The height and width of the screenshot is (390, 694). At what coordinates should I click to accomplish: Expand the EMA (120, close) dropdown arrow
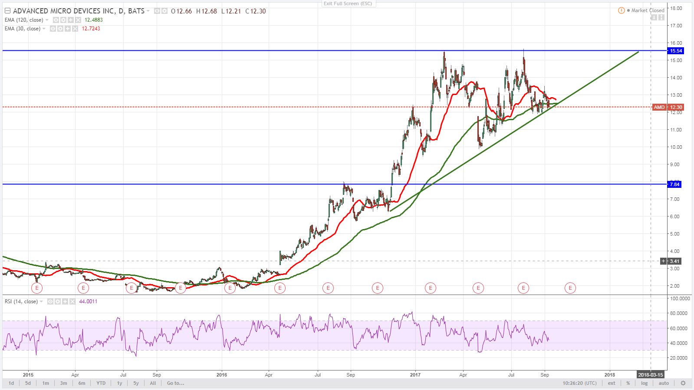coord(47,20)
